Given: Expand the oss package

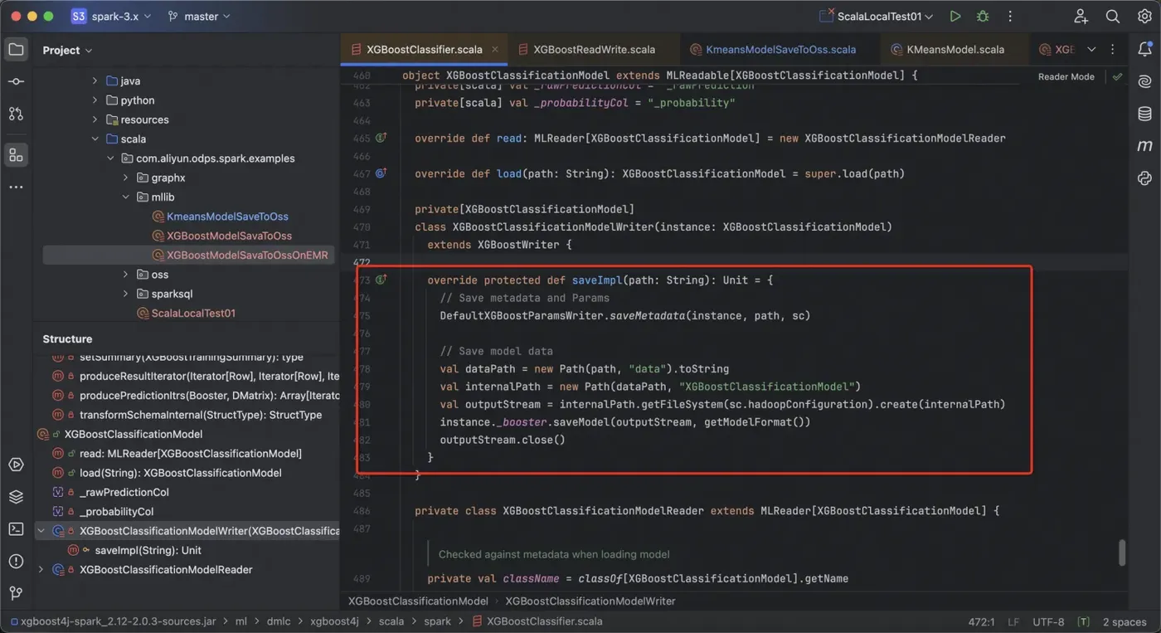Looking at the screenshot, I should click(x=126, y=275).
